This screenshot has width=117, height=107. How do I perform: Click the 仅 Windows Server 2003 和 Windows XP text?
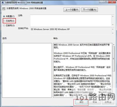click(50, 29)
